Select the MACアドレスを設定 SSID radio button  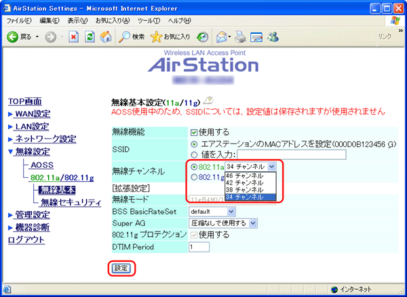(194, 144)
